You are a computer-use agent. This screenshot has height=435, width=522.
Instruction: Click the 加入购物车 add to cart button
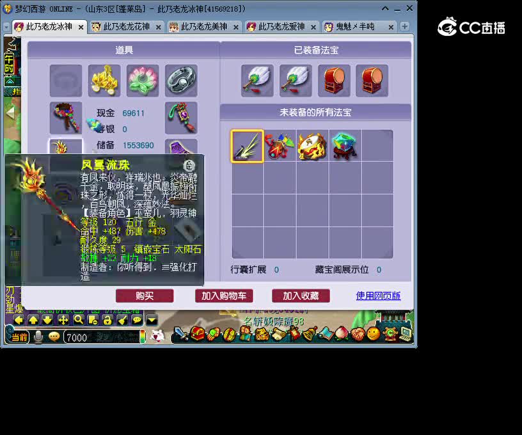pos(224,296)
